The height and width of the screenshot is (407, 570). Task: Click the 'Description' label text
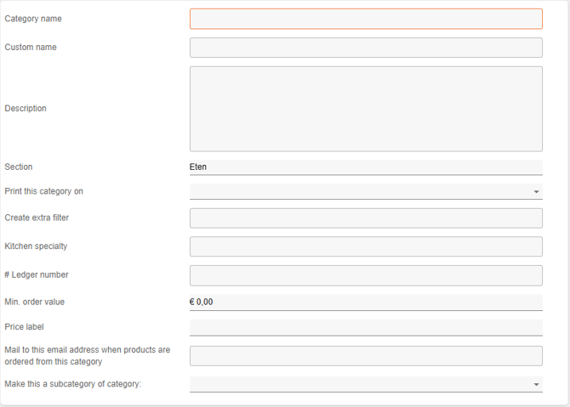[x=26, y=109]
